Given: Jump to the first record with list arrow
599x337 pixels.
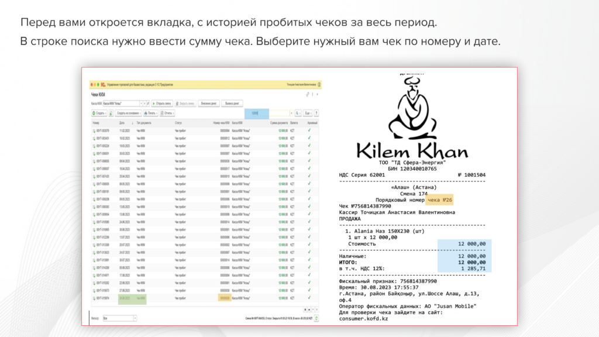Looking at the screenshot, I should [x=305, y=310].
